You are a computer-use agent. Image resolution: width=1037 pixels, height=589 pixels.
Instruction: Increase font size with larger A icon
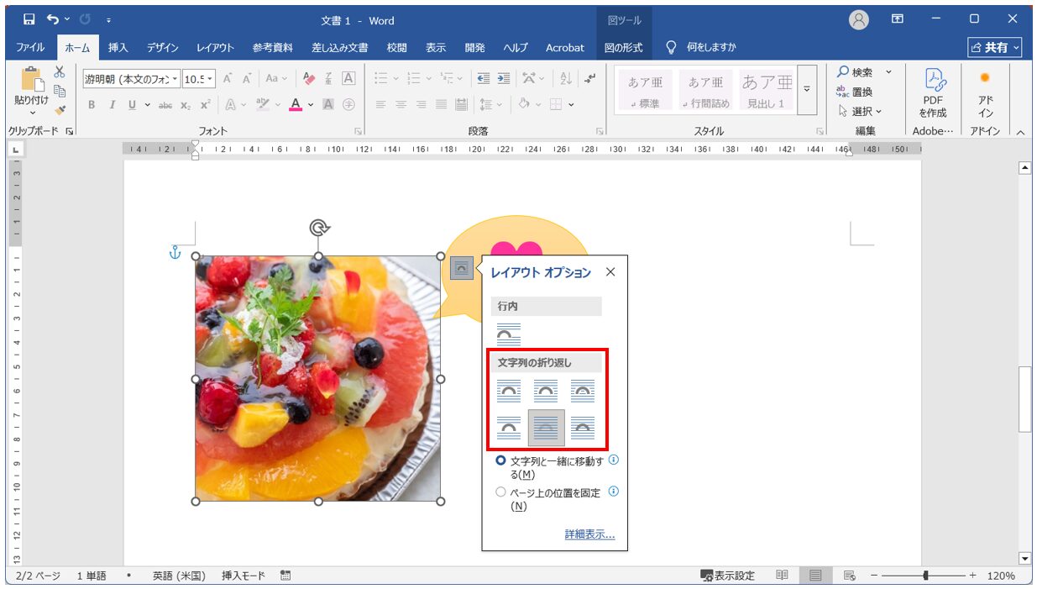(x=228, y=78)
